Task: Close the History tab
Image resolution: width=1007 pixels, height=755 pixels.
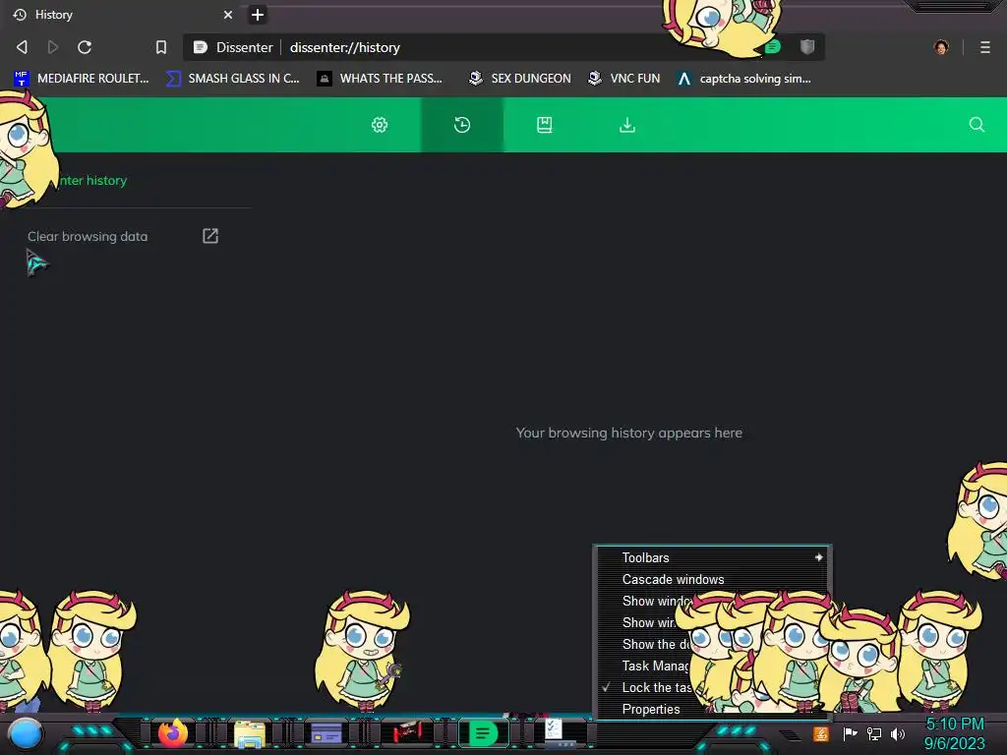Action: point(228,14)
